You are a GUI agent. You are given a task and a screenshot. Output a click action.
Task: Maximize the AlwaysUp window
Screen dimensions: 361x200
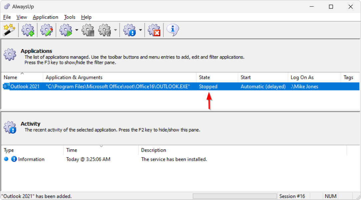pos(331,7)
